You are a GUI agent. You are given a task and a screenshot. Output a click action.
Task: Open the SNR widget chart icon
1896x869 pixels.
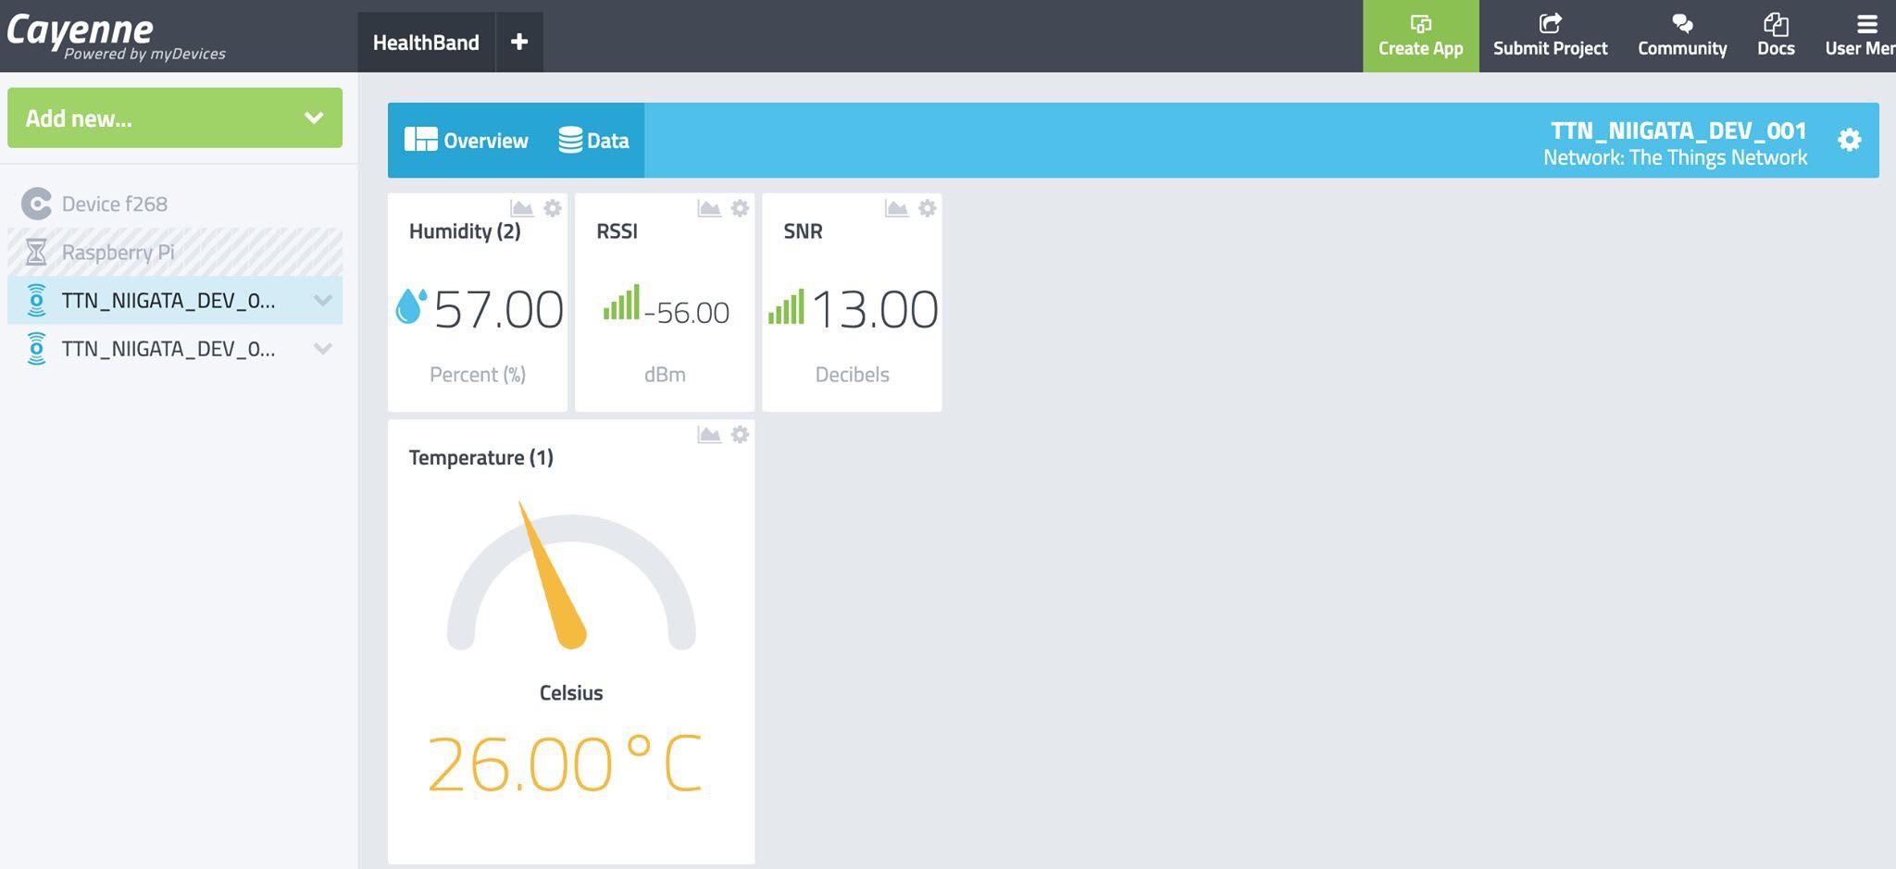[x=896, y=208]
